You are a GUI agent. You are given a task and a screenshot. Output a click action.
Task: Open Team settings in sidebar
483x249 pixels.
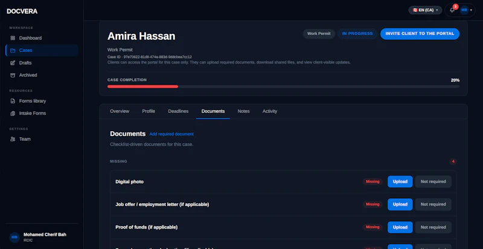tap(42, 139)
